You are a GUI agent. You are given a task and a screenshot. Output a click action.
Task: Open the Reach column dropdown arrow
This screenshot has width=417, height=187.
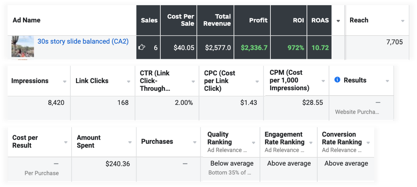pos(403,21)
